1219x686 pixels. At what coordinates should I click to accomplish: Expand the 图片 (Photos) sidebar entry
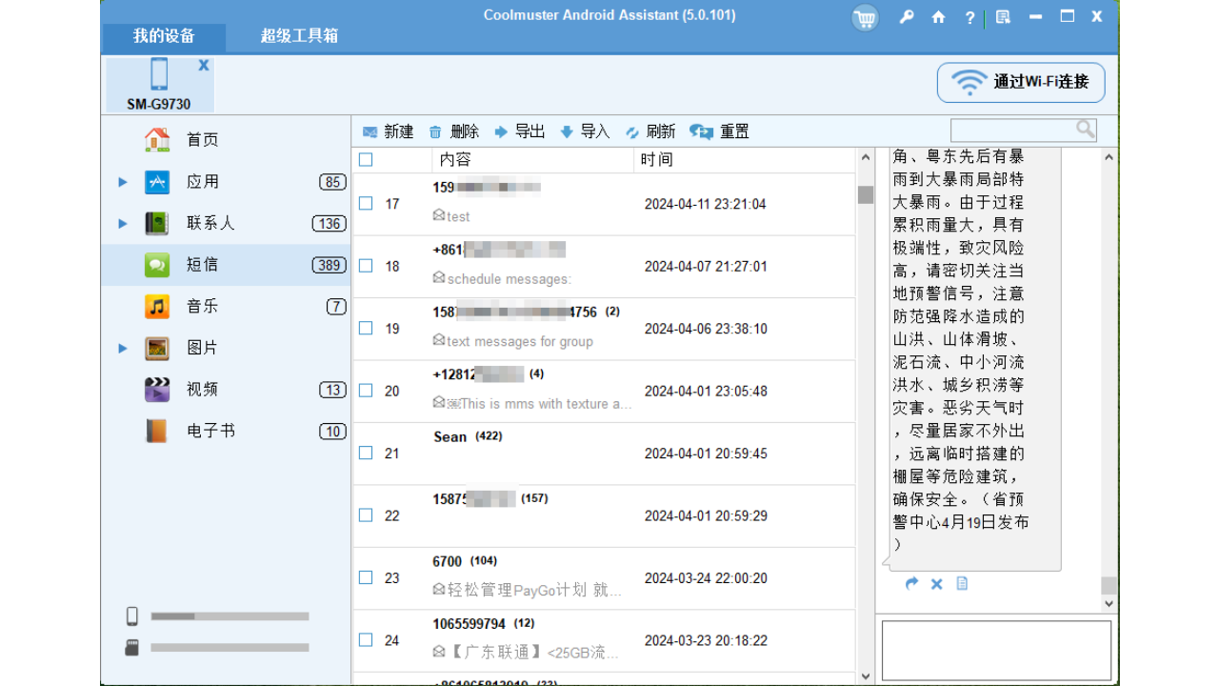click(x=122, y=348)
